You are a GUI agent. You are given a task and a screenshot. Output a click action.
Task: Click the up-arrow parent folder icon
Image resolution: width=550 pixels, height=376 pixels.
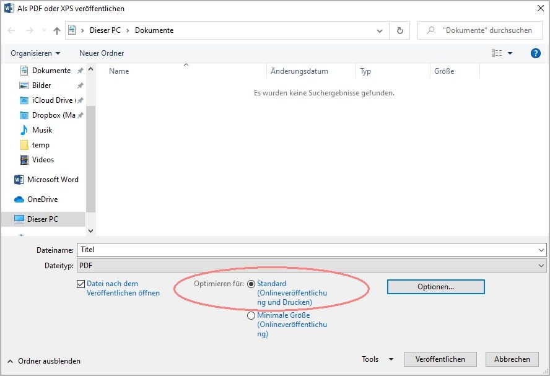57,30
